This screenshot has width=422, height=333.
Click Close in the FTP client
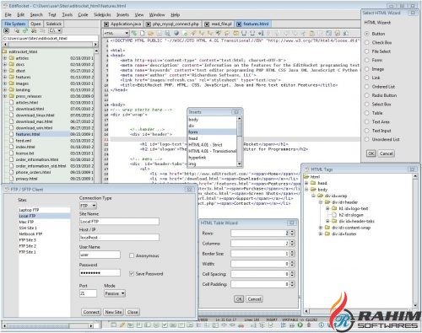point(133,312)
